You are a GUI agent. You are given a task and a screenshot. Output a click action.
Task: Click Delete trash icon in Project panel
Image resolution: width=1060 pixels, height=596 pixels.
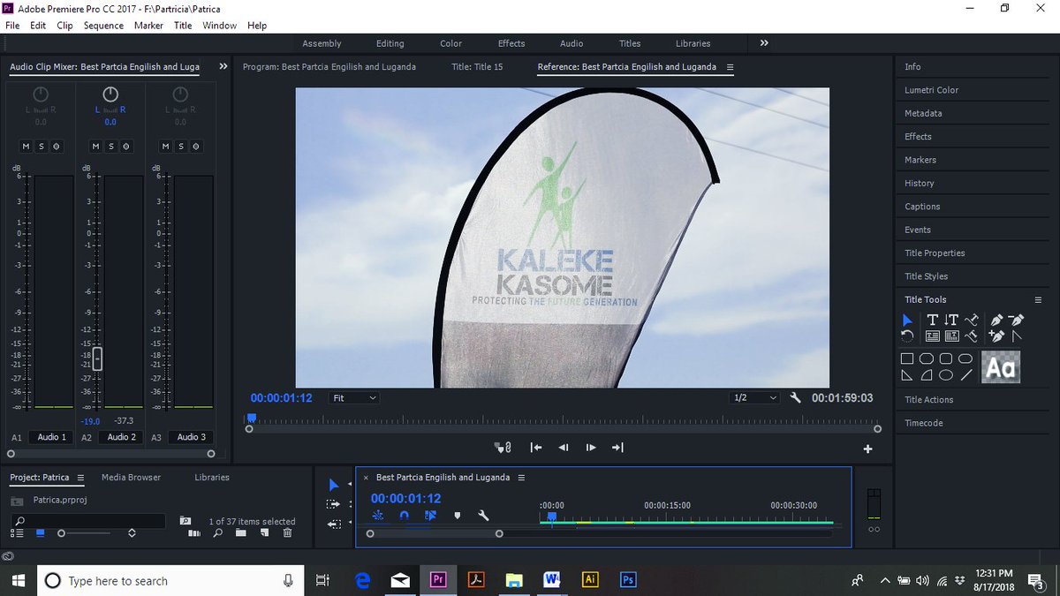[x=287, y=532]
